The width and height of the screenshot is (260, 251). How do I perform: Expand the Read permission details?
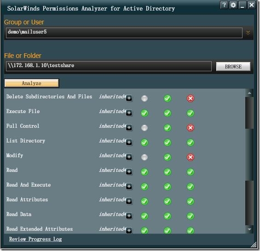coord(129,172)
